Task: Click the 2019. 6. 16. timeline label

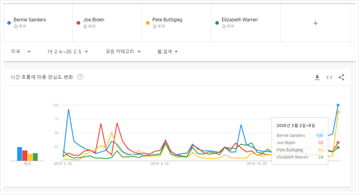Action: [x=160, y=164]
